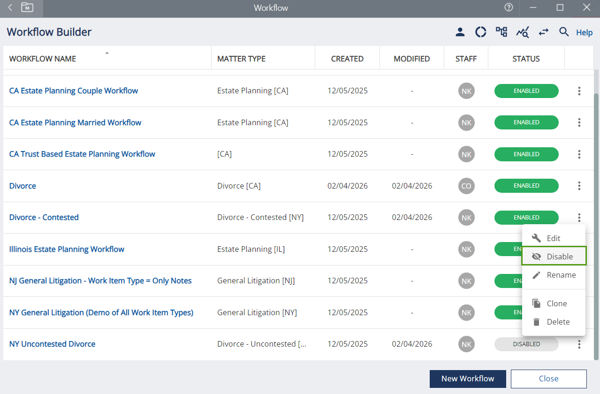Toggle ENABLED status for CA Estate Planning Couple
Screen dimensions: 600x394
pyautogui.click(x=526, y=91)
